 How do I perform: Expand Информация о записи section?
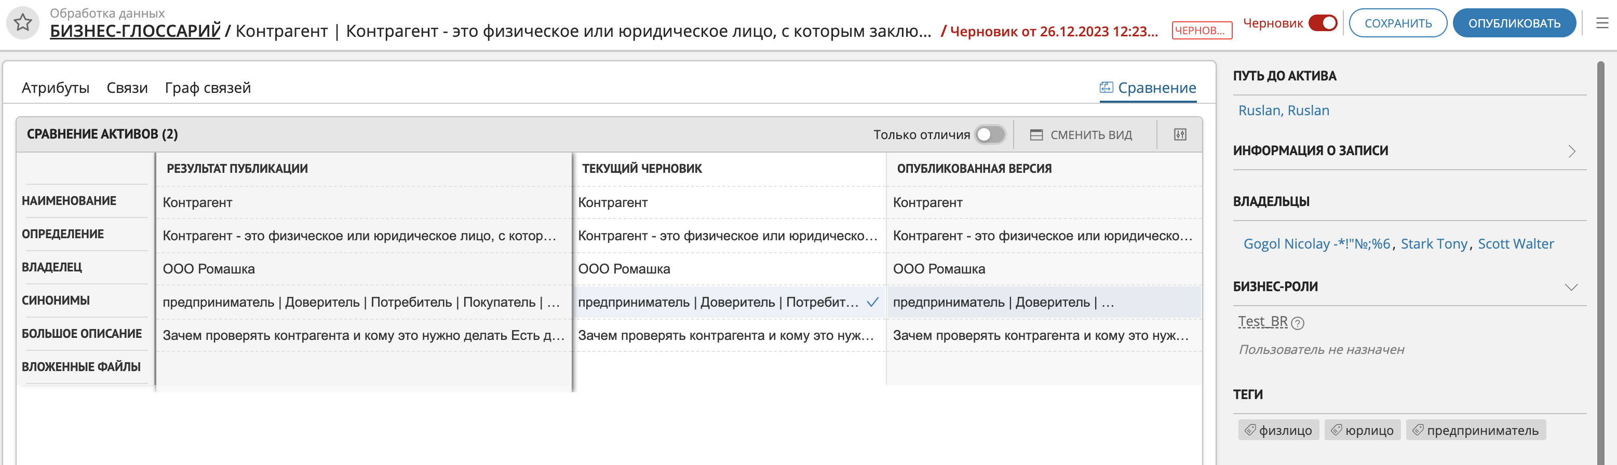1571,151
